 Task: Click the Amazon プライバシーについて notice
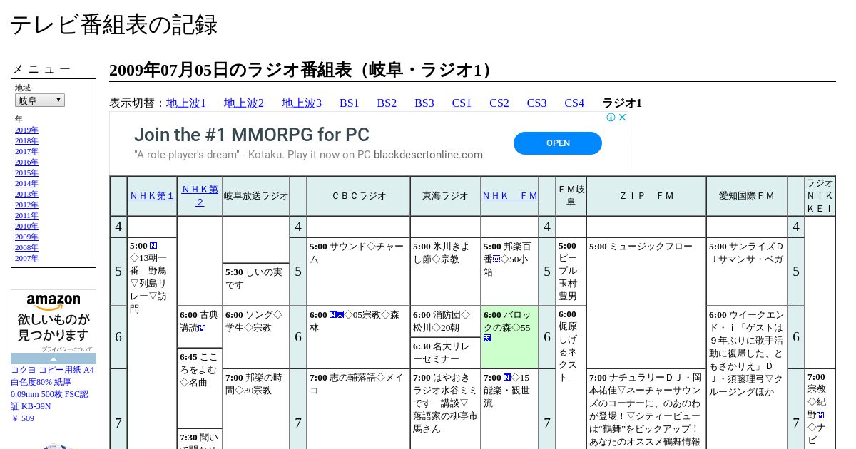(x=66, y=349)
